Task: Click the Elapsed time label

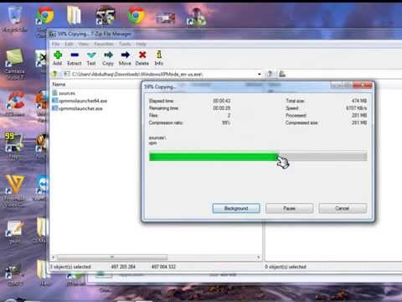Action: (x=162, y=101)
